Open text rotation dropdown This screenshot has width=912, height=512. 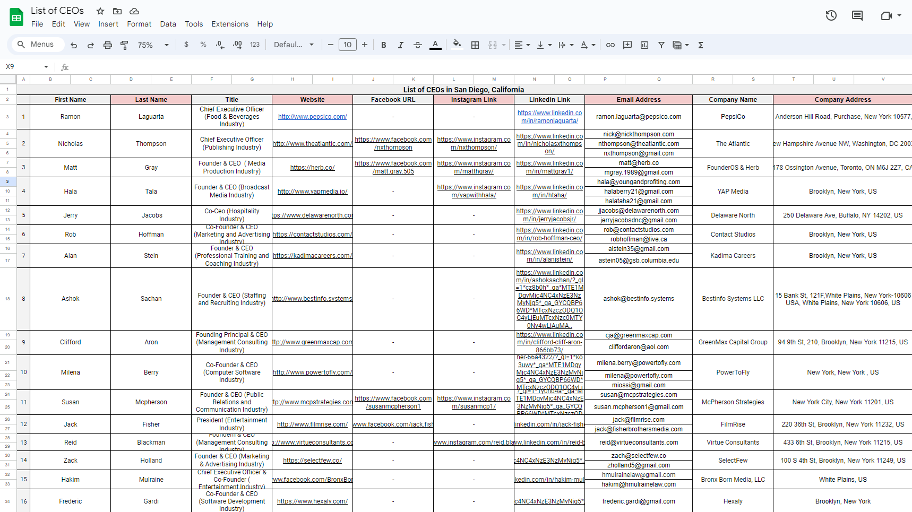588,45
